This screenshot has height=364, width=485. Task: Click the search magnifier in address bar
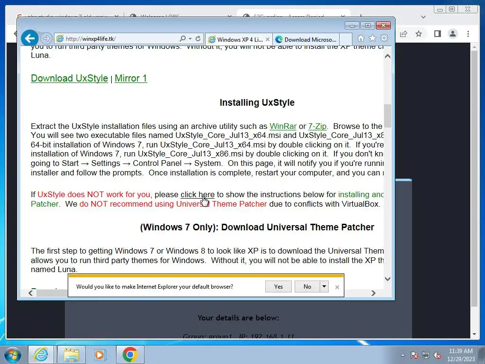pos(182,38)
